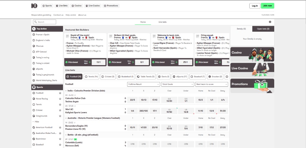Click Today's greyhounds icon
Viewport: 306px width, 148px height.
(x=34, y=75)
